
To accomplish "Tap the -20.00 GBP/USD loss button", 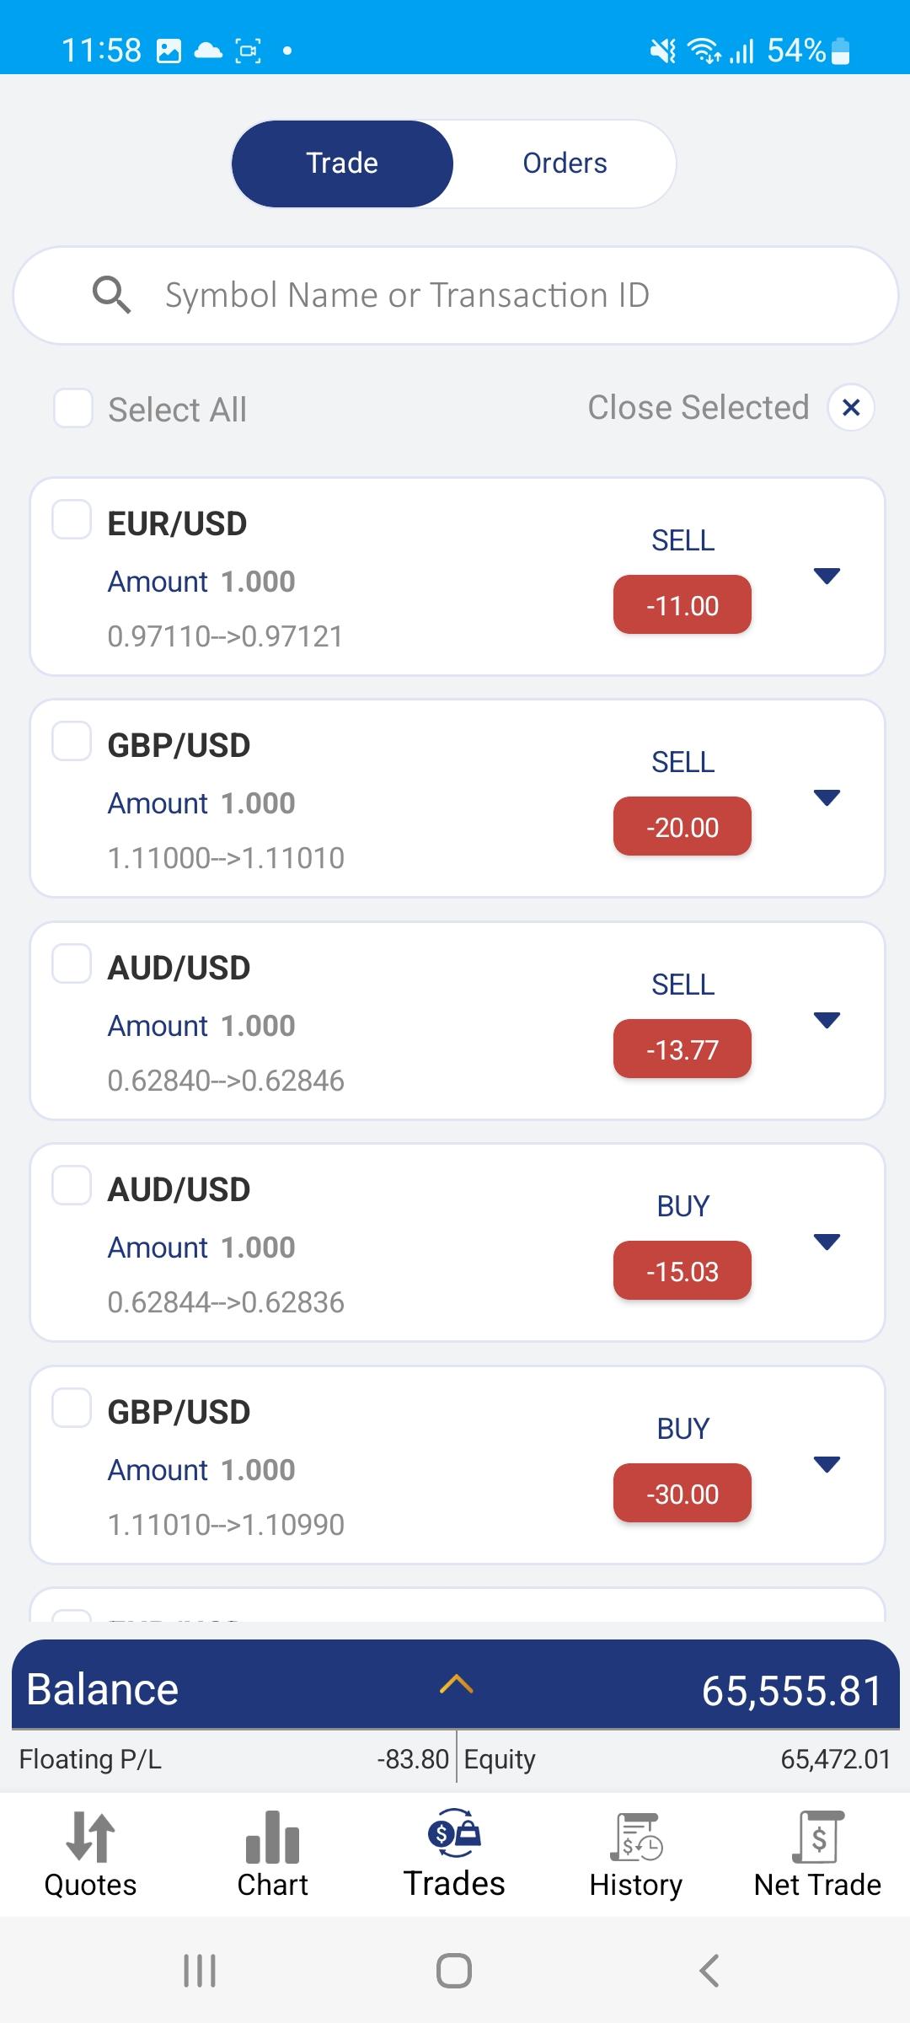I will pyautogui.click(x=682, y=827).
